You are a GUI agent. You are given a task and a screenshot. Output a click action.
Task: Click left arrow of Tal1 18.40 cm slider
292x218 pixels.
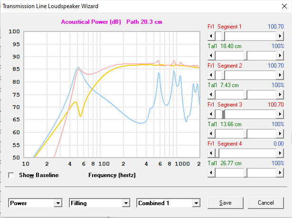click(211, 55)
